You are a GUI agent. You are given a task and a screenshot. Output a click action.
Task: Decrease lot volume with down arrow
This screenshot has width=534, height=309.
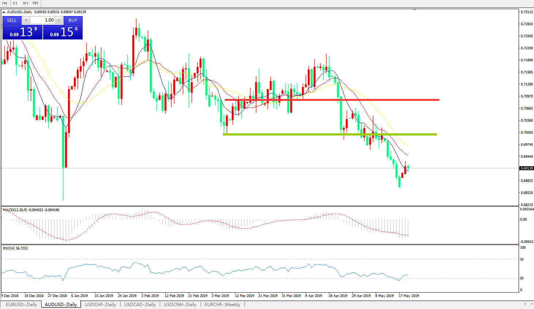click(26, 20)
